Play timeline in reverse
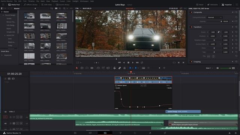This screenshot has height=135, width=240. 124,63
